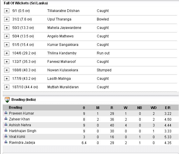Expand the 50/3 Mahela Jayawardene wicket

coord(7,28)
